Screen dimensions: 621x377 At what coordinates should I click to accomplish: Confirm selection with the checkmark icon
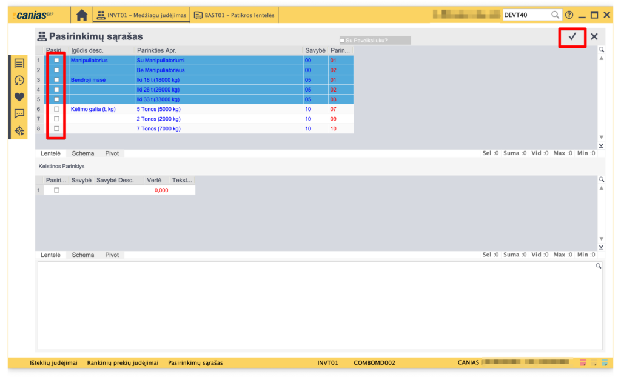pyautogui.click(x=572, y=37)
